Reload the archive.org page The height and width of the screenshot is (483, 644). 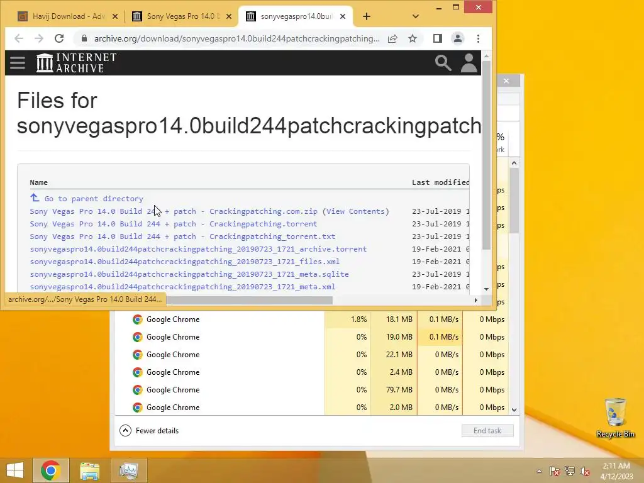pyautogui.click(x=59, y=38)
